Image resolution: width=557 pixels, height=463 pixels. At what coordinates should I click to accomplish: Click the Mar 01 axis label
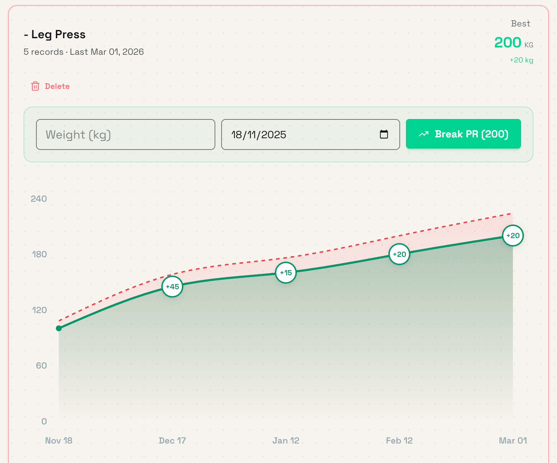[x=513, y=440]
